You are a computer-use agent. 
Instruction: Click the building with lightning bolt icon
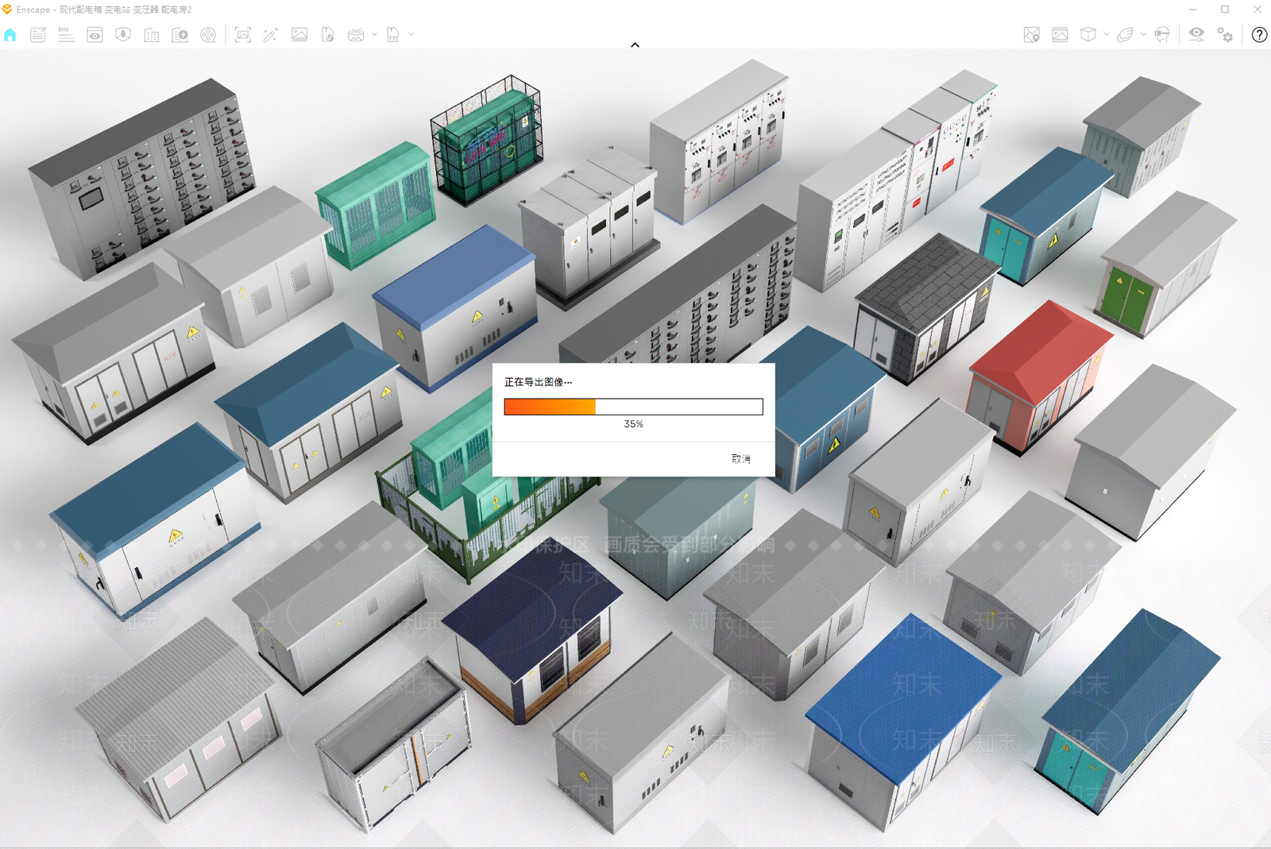(180, 35)
